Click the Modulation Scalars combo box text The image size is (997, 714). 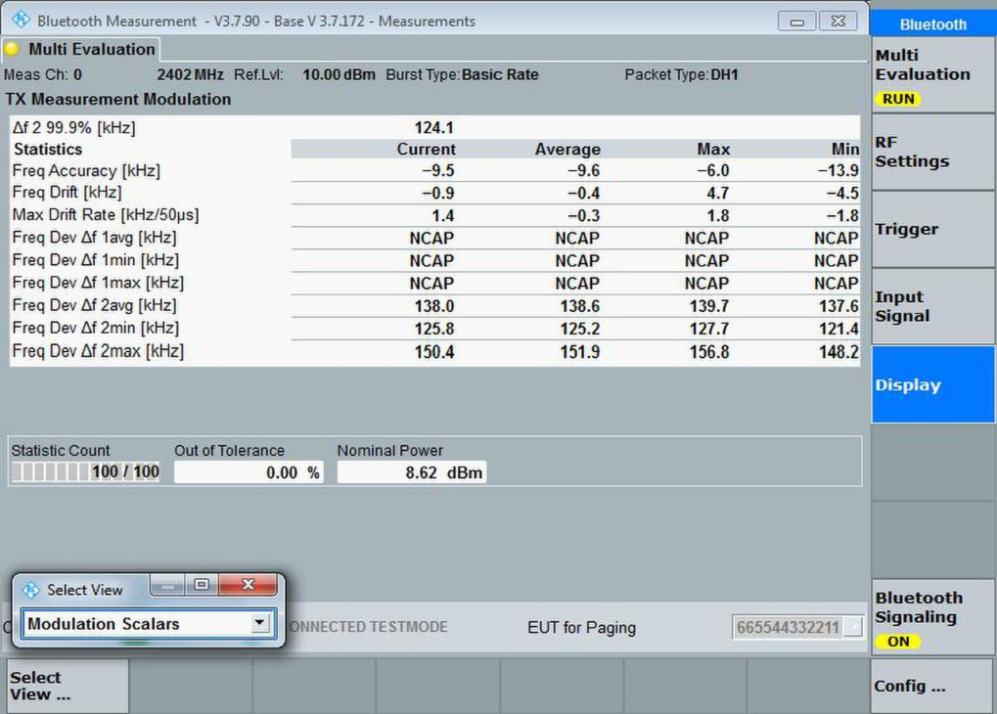(104, 624)
